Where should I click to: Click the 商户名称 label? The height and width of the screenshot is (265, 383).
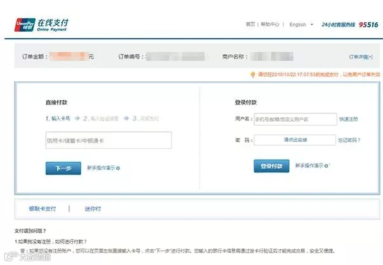[235, 56]
